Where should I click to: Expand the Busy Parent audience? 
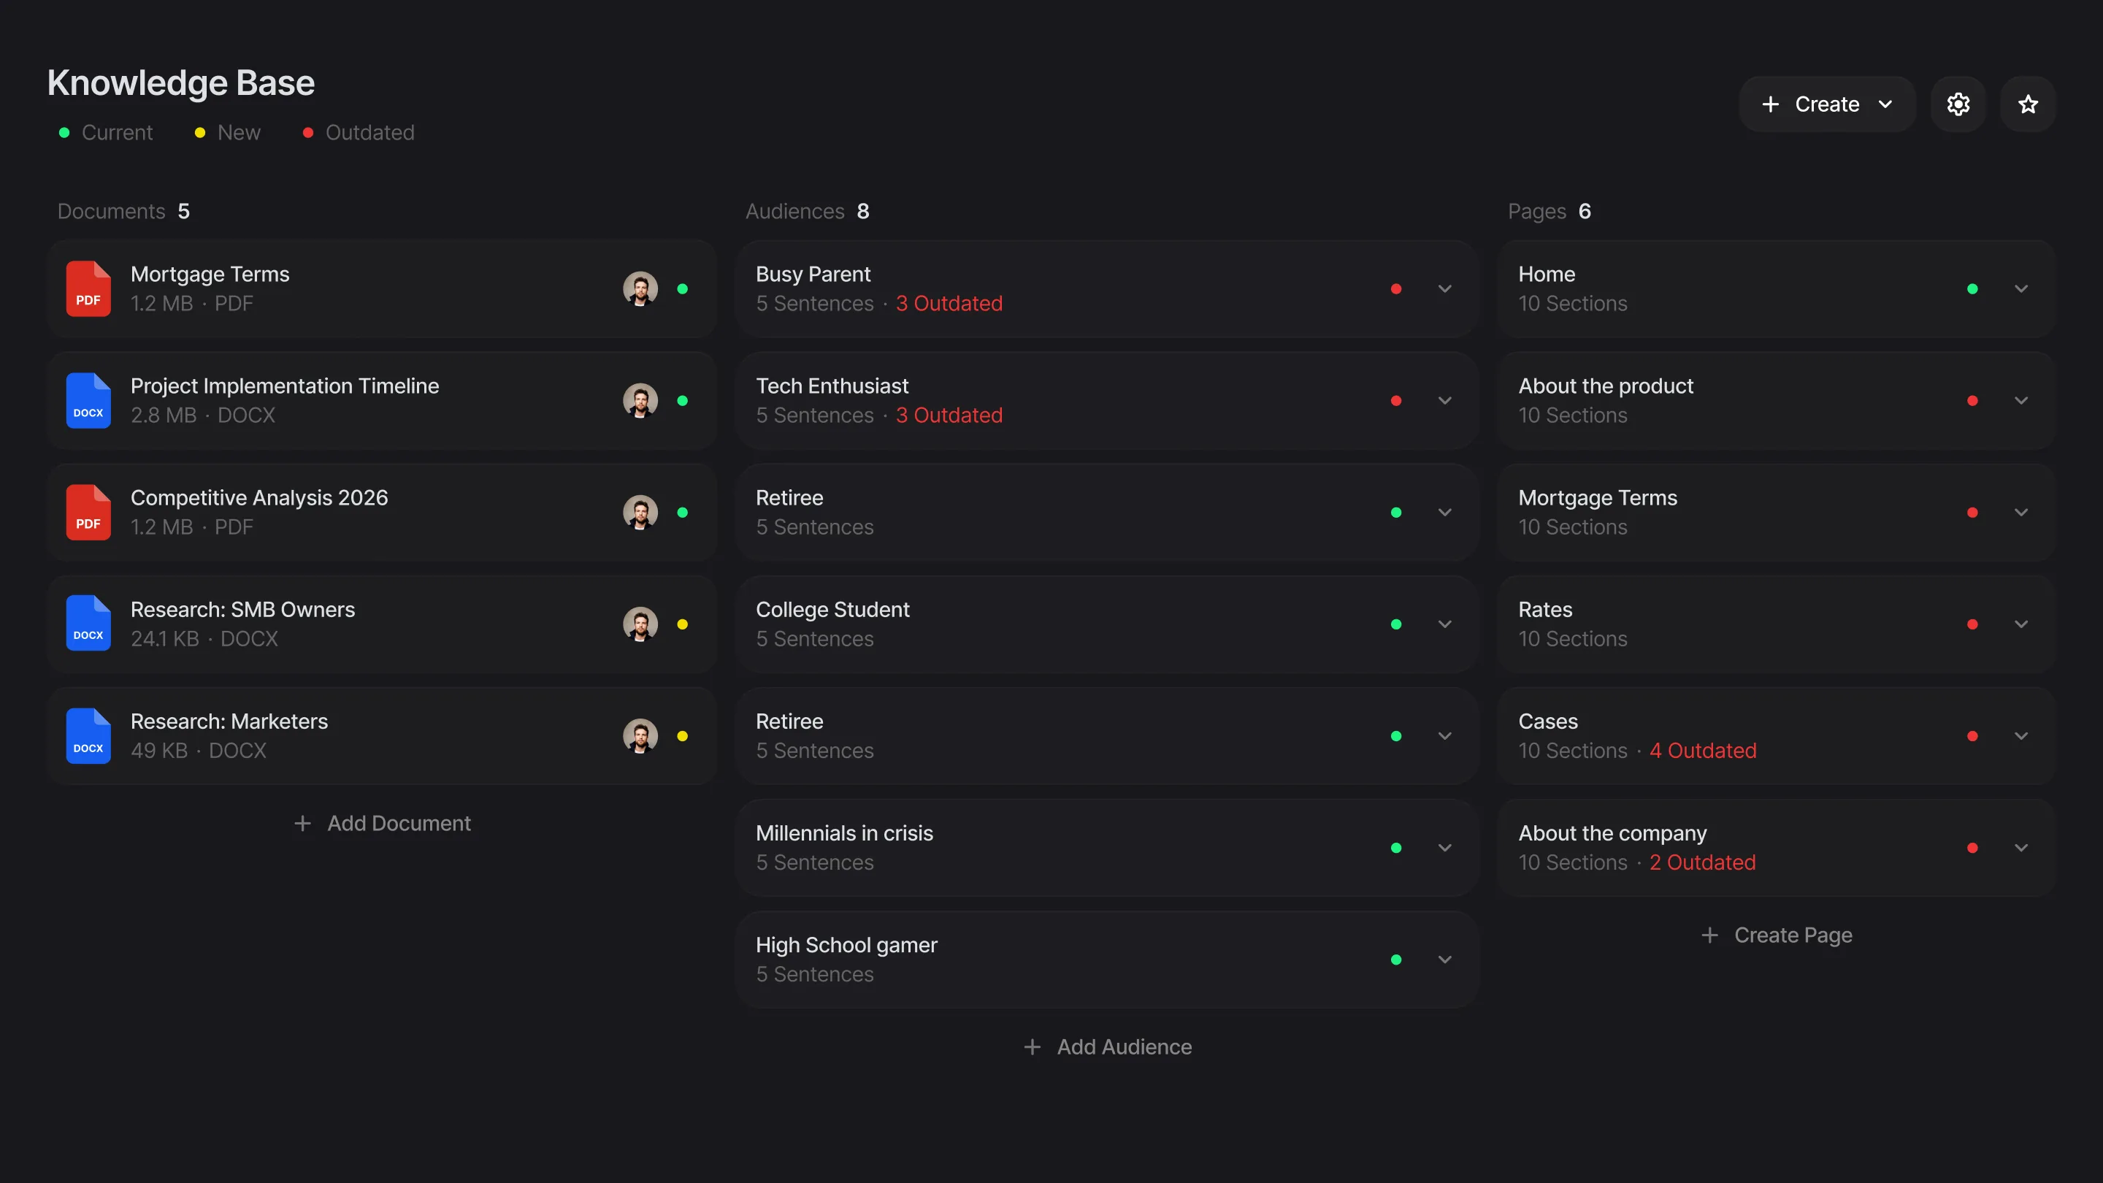click(x=1444, y=289)
